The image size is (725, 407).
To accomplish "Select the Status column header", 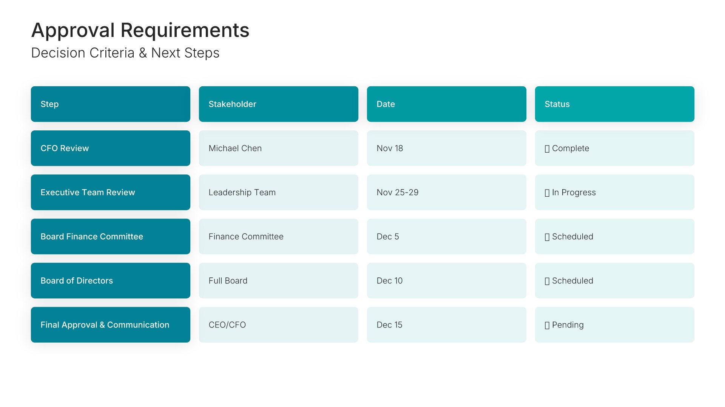I will [614, 104].
